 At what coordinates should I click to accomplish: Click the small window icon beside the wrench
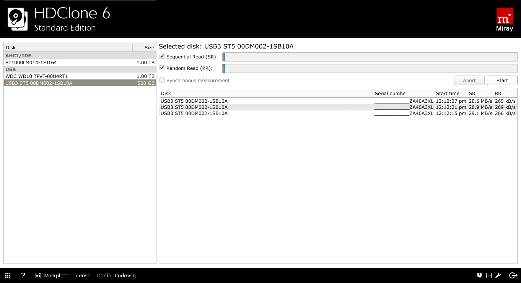(x=489, y=275)
